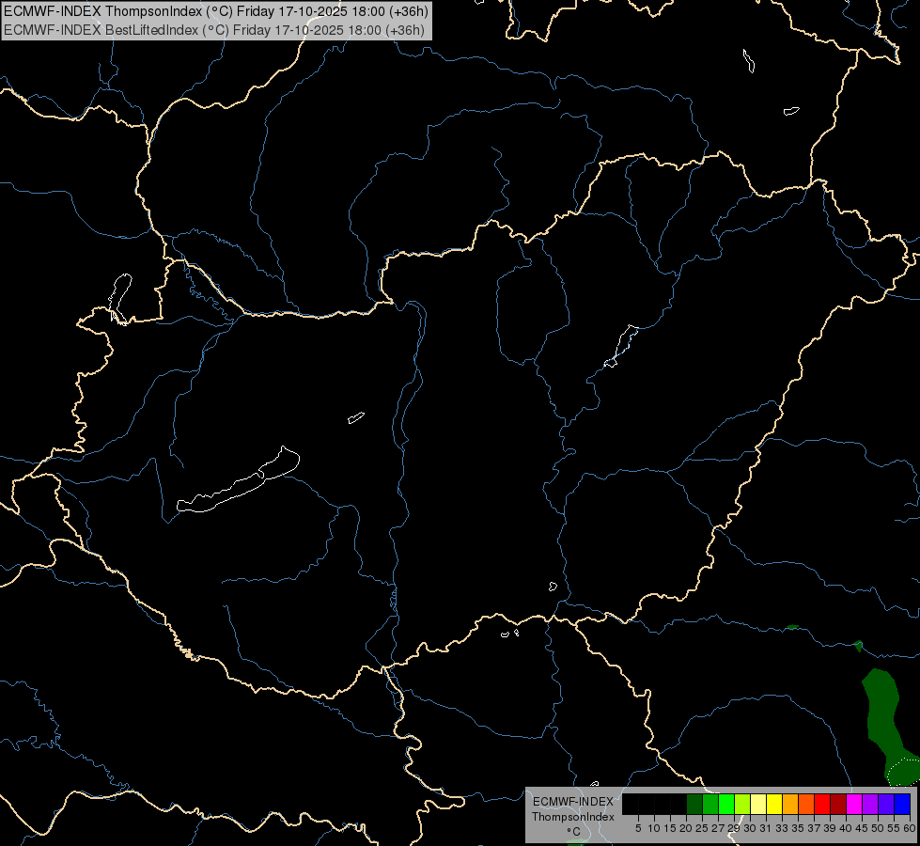Click the legend value label 33
920x846 pixels.
[x=782, y=828]
